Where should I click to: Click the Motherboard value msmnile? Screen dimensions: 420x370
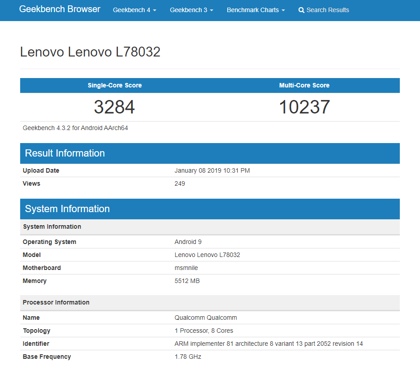click(186, 268)
